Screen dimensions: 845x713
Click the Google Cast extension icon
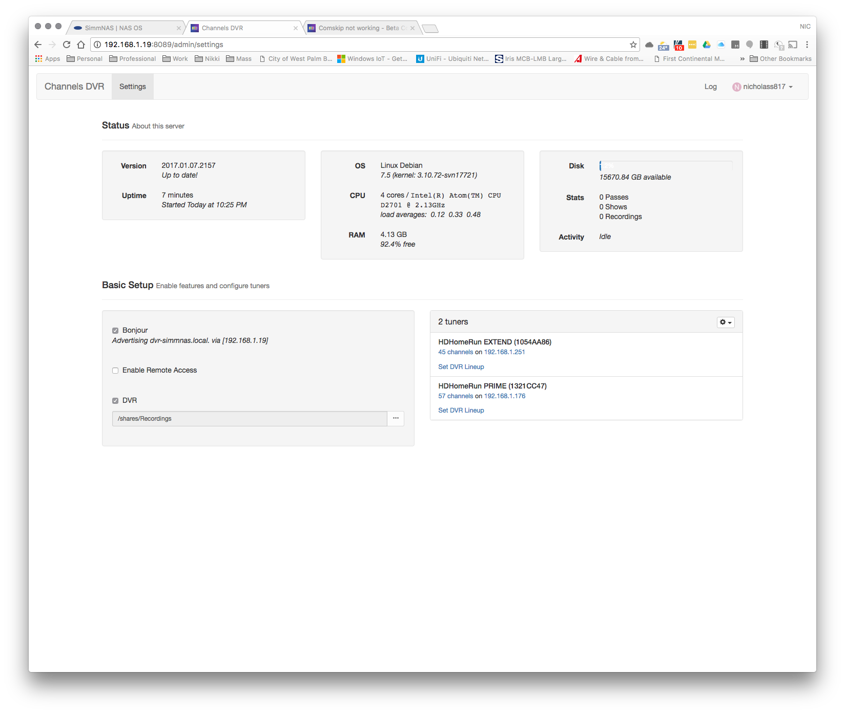click(x=793, y=45)
